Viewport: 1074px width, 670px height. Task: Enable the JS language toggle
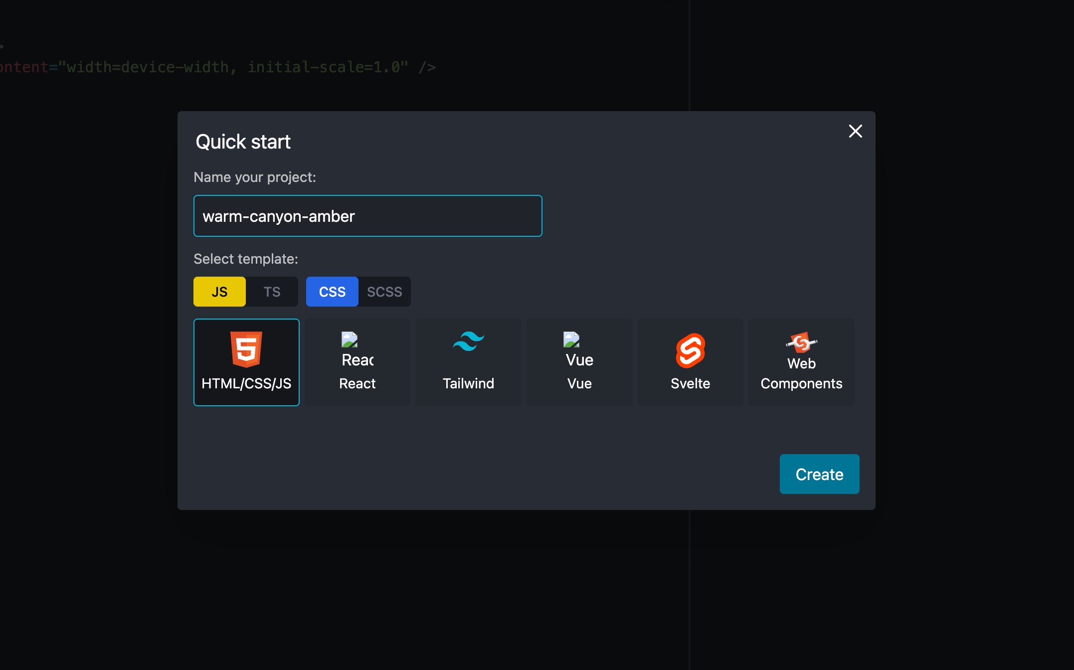[219, 292]
